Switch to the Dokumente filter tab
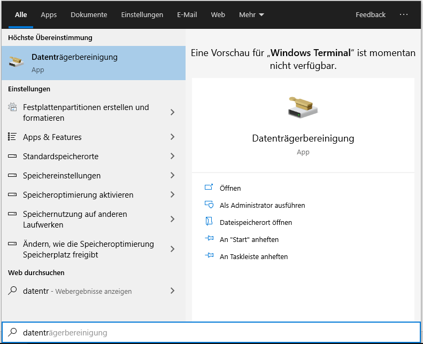Image resolution: width=423 pixels, height=344 pixels. click(x=89, y=14)
